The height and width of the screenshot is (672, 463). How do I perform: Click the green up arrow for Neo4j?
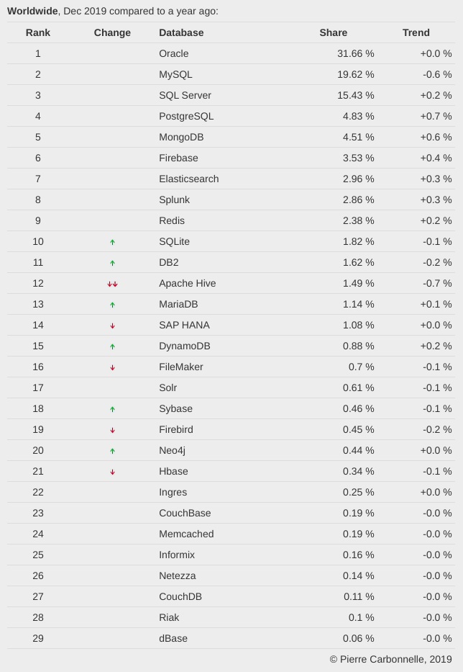[112, 451]
